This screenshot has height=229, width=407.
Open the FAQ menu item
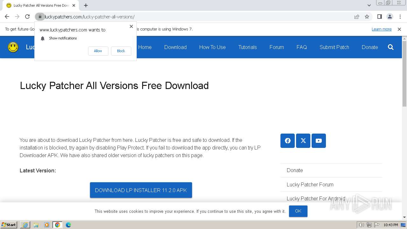click(x=302, y=47)
